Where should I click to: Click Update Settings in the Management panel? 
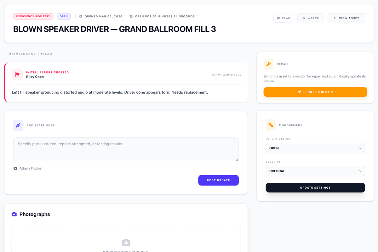(315, 187)
